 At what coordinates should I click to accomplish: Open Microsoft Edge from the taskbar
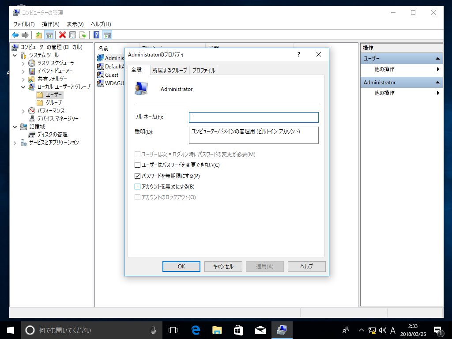196,330
